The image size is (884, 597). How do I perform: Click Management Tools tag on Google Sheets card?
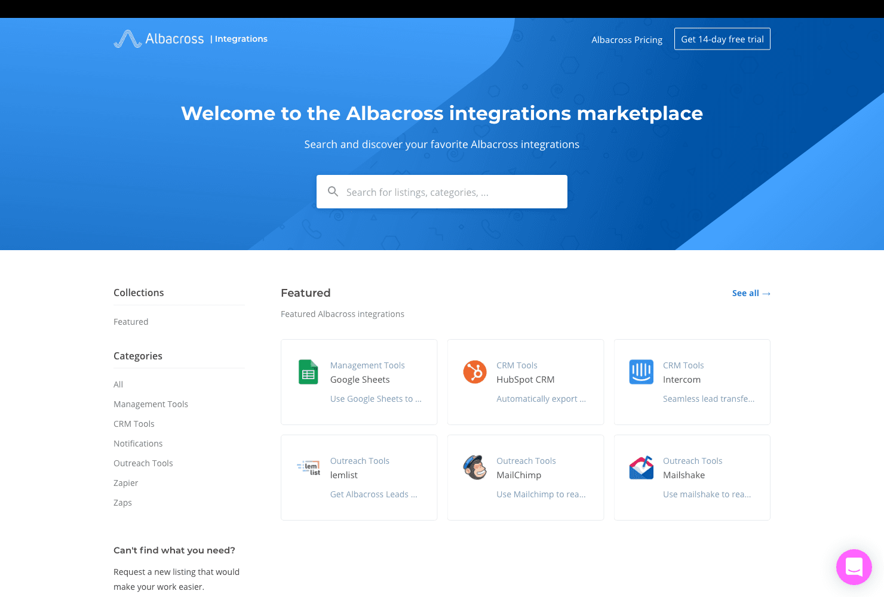pos(367,365)
